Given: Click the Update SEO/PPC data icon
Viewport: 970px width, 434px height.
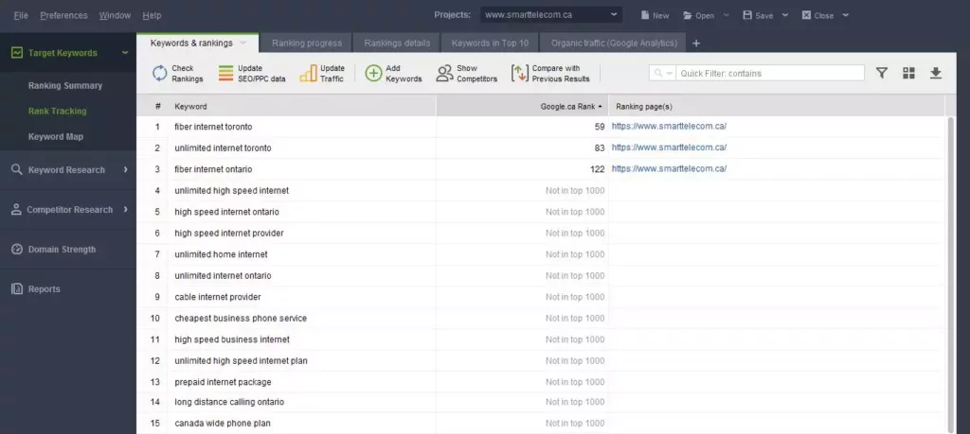Looking at the screenshot, I should (225, 74).
